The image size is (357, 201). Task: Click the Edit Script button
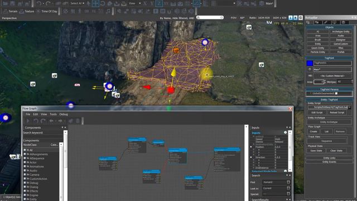click(317, 113)
